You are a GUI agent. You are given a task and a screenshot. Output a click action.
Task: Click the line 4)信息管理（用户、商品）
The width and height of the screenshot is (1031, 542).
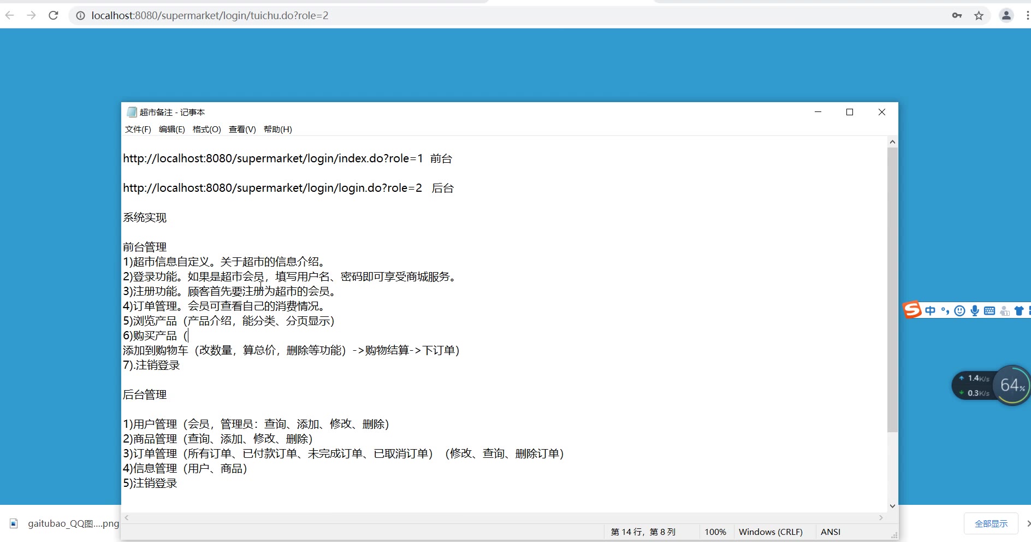[x=185, y=468]
